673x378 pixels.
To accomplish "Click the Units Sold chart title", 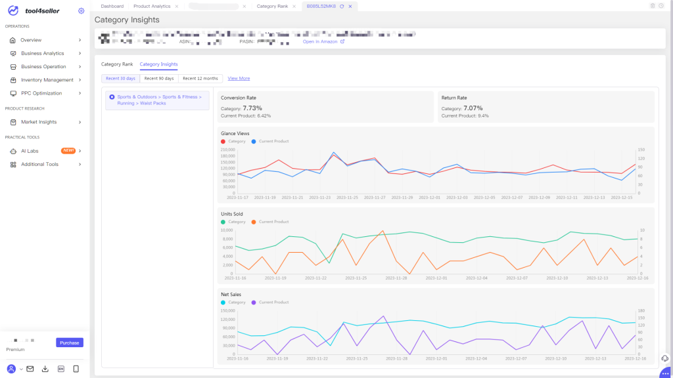I will (x=232, y=214).
